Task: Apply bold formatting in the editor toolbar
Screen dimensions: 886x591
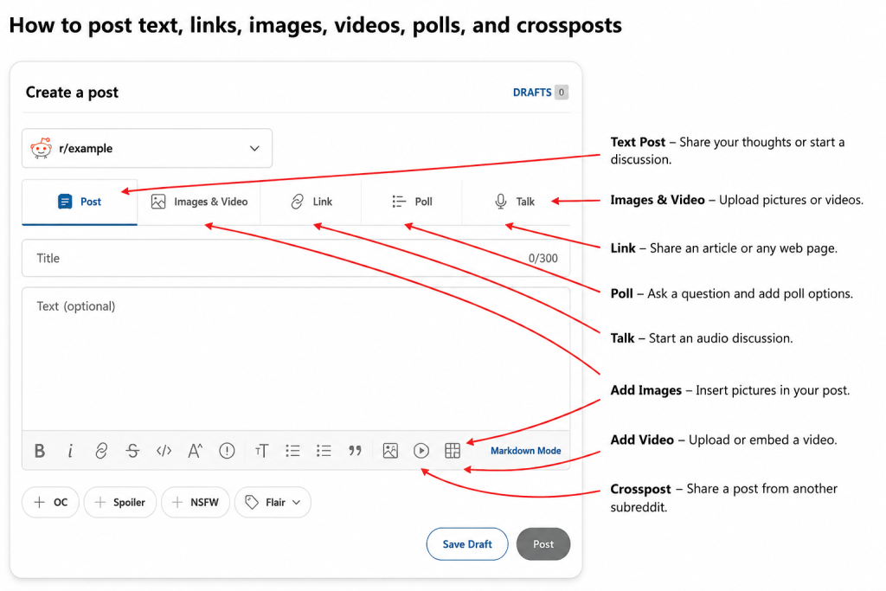Action: pyautogui.click(x=40, y=450)
